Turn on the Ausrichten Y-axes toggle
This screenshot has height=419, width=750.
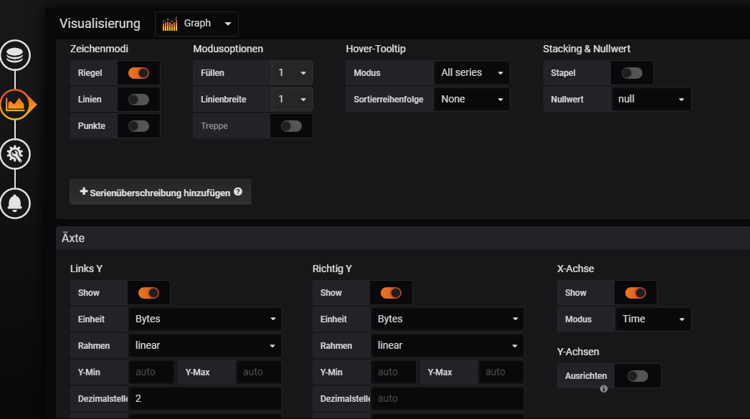click(x=637, y=376)
